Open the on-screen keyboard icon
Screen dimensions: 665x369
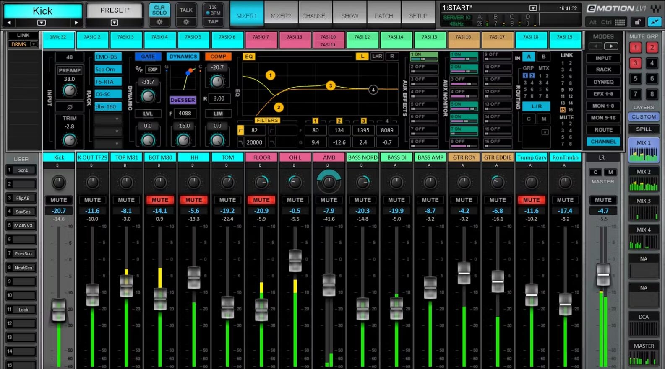(620, 22)
